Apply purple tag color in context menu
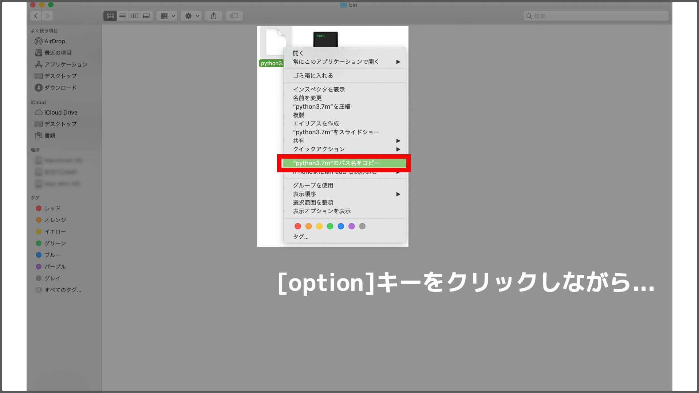Screen dimensions: 699x393 352,226
